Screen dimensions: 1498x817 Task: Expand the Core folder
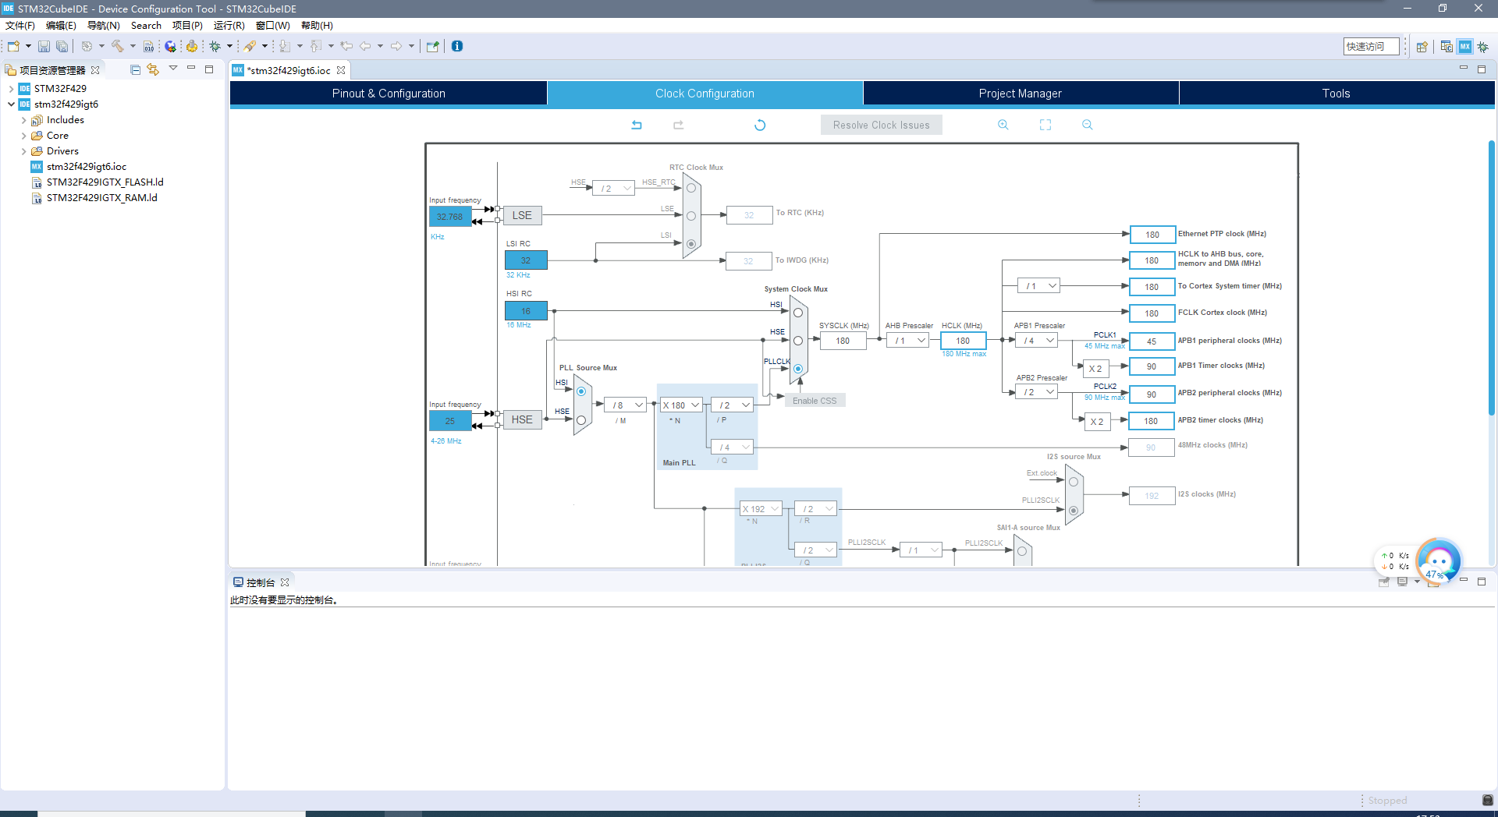[24, 135]
